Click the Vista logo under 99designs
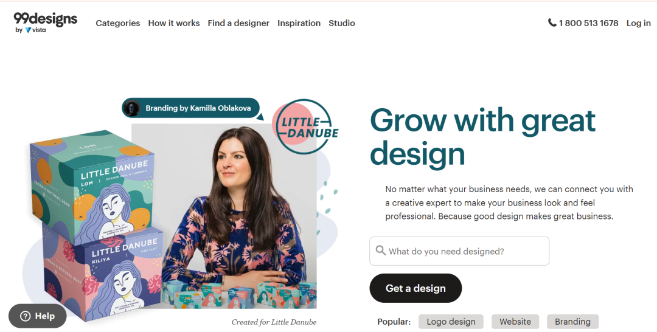The width and height of the screenshot is (657, 332). pos(35,30)
